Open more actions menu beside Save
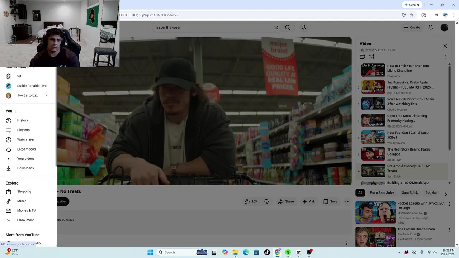The image size is (459, 258). pos(347,201)
